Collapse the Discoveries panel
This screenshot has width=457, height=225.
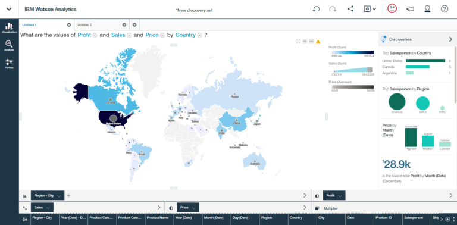pos(450,39)
